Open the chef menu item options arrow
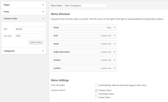168x102 pixels. pyautogui.click(x=114, y=36)
